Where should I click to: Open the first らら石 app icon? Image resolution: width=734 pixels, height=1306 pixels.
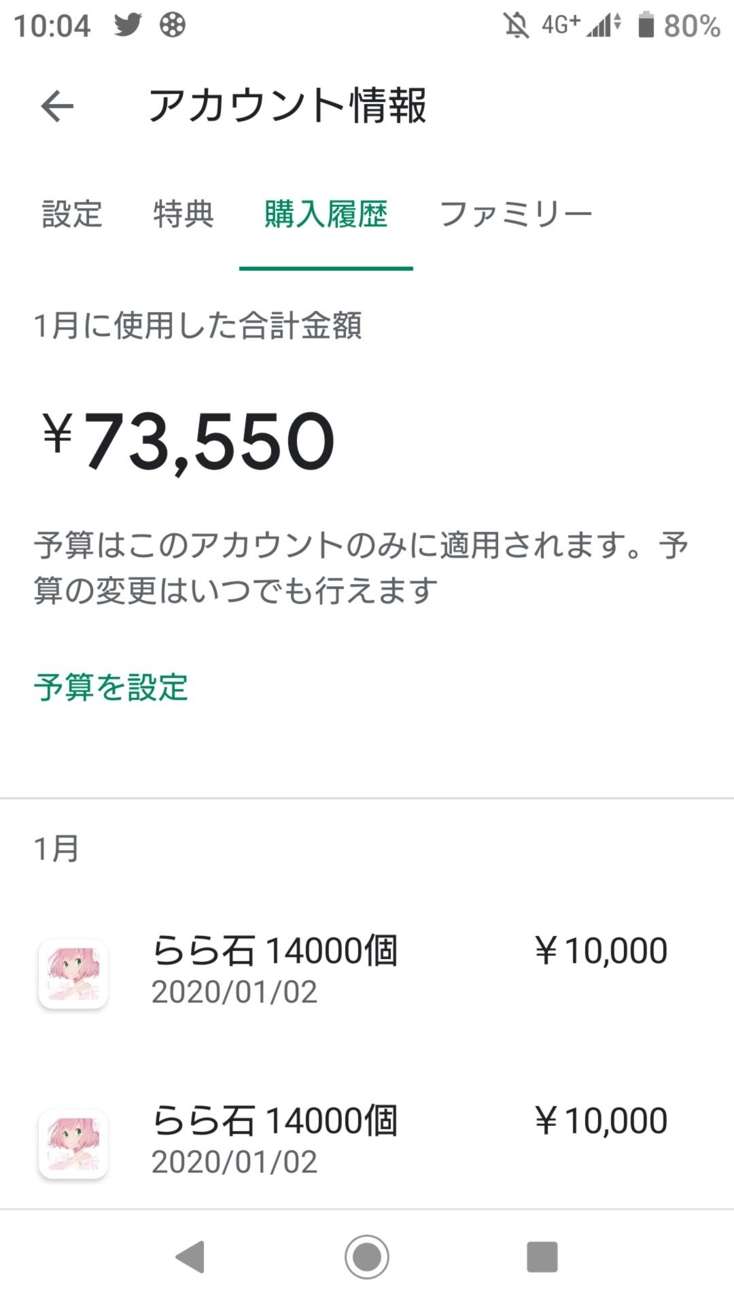(x=73, y=973)
